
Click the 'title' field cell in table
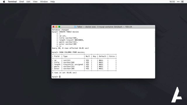(x=57, y=62)
